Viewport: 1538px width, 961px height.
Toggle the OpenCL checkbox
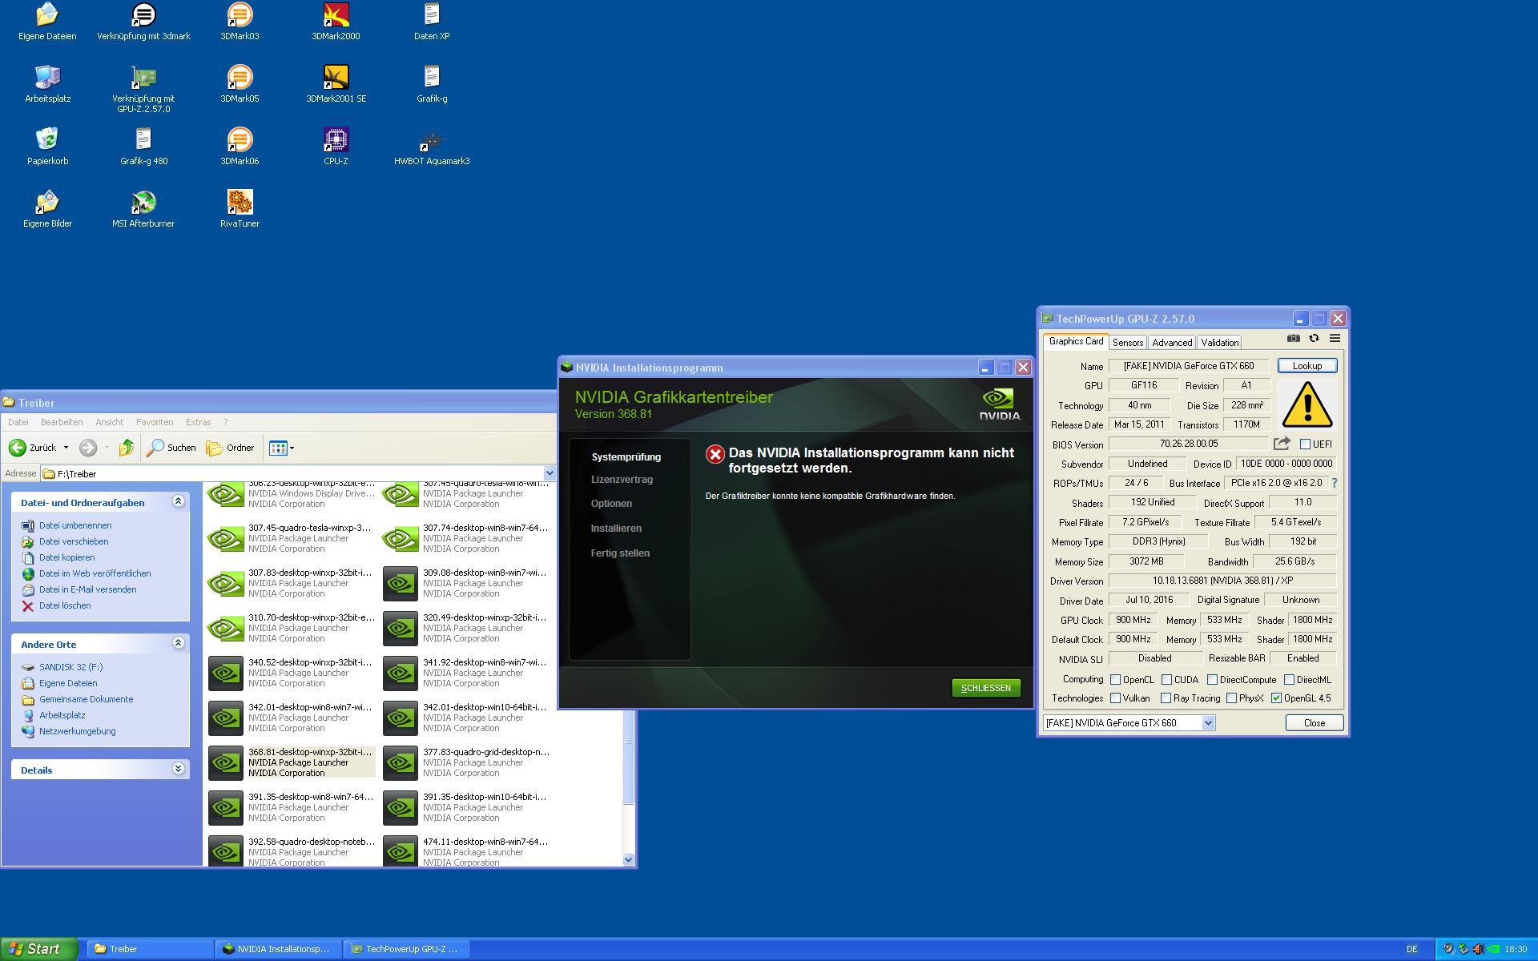coord(1115,679)
